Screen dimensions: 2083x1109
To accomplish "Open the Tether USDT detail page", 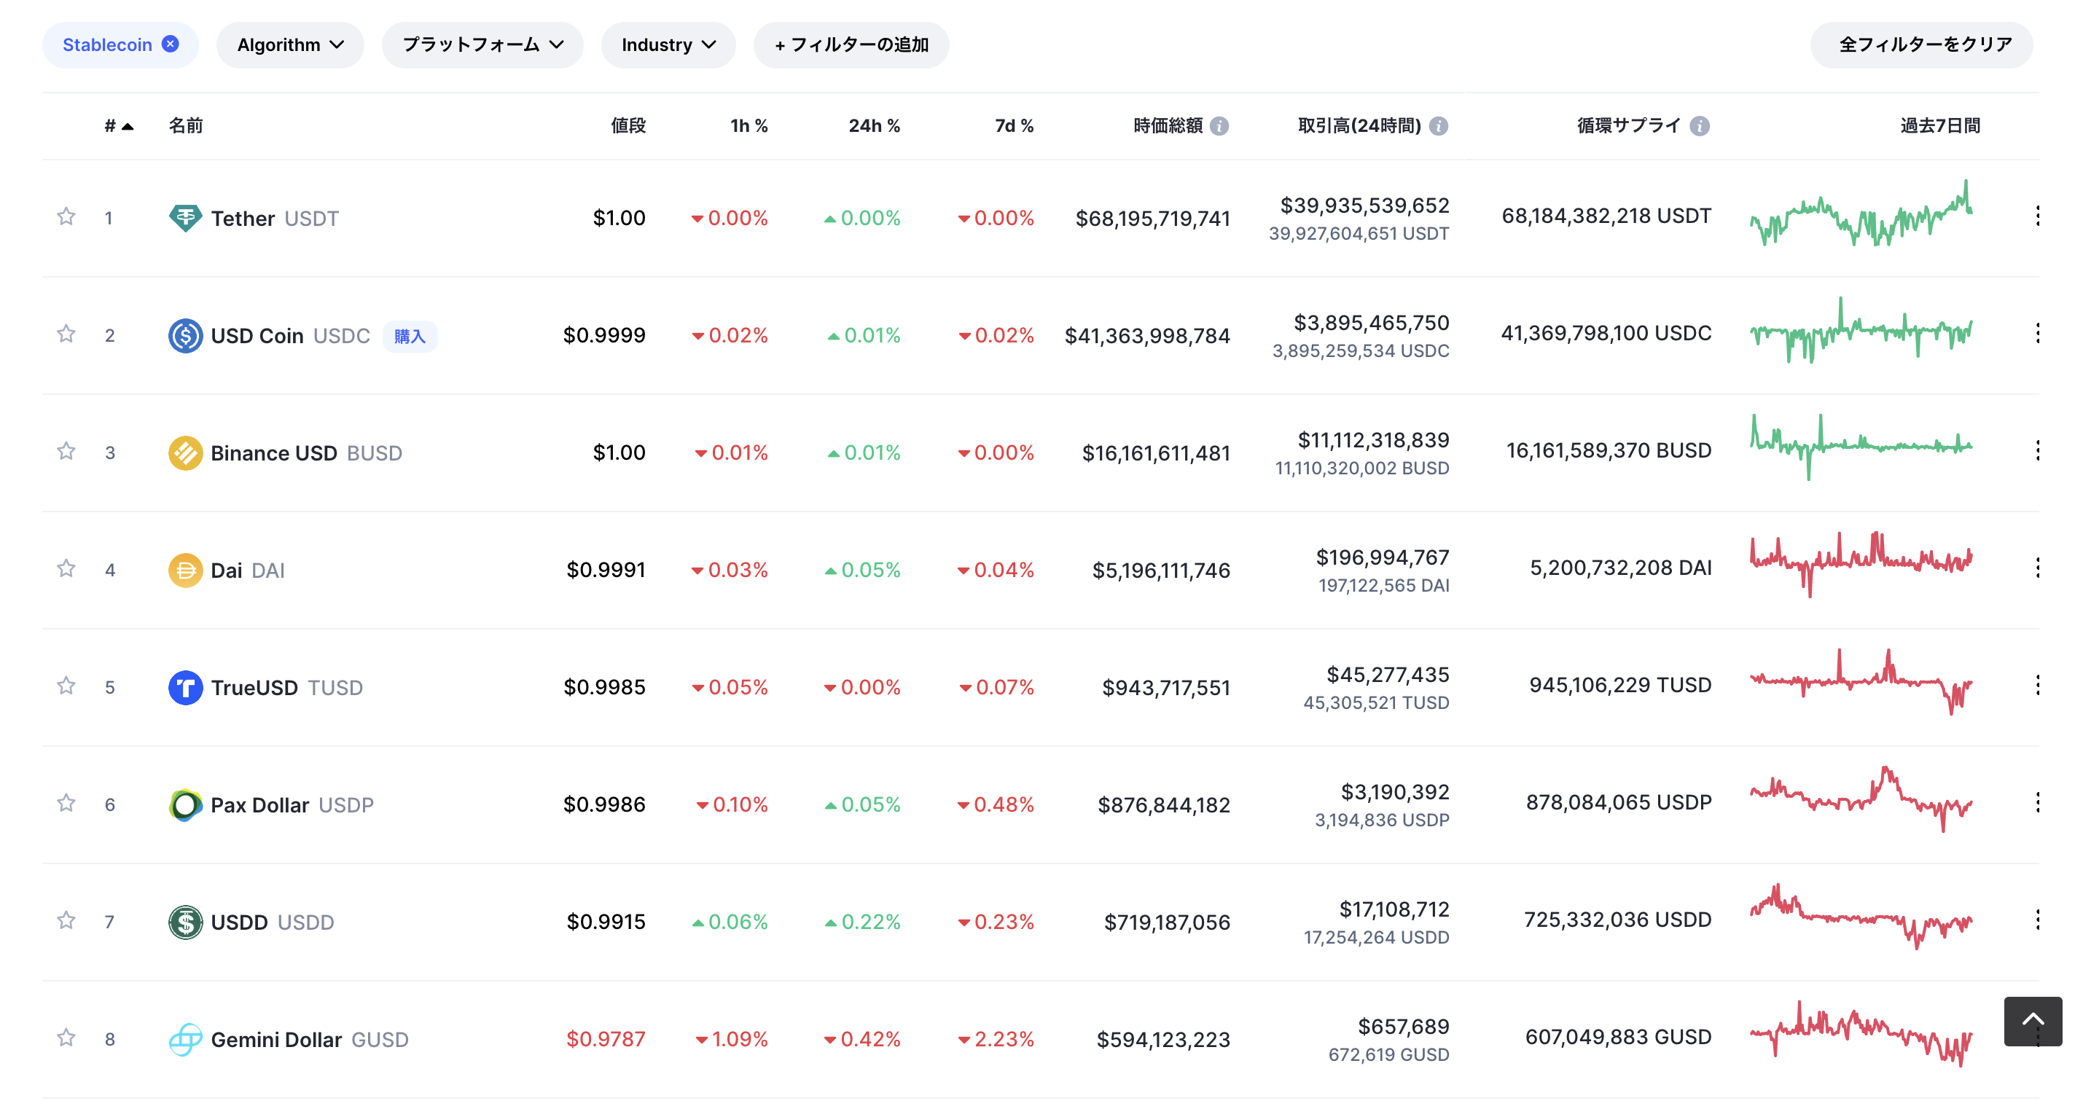I will pyautogui.click(x=274, y=219).
